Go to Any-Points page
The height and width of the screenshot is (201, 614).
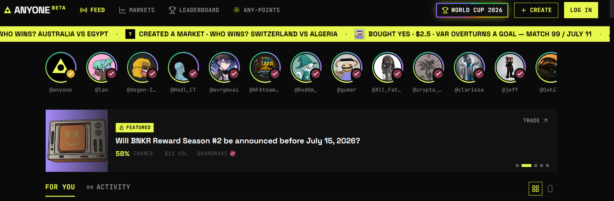click(257, 10)
